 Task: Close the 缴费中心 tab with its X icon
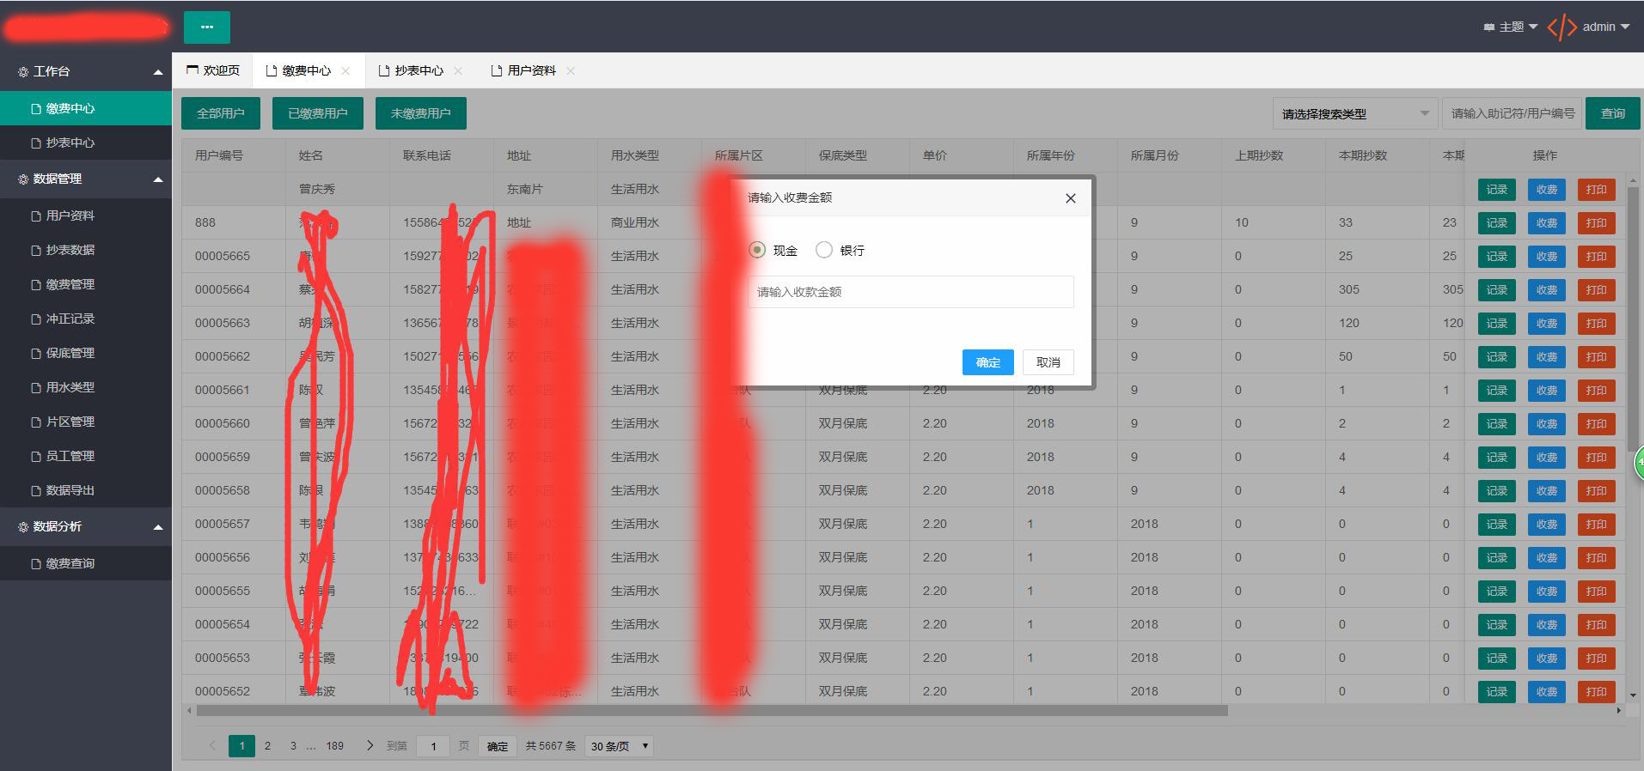tap(345, 71)
